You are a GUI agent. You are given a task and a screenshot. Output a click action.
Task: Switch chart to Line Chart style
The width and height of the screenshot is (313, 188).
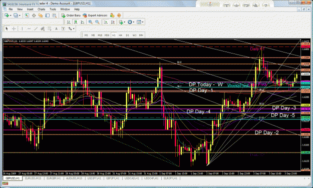click(82, 22)
